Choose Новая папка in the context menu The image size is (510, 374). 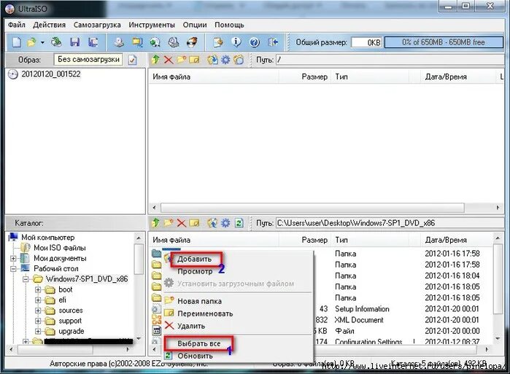coord(199,302)
